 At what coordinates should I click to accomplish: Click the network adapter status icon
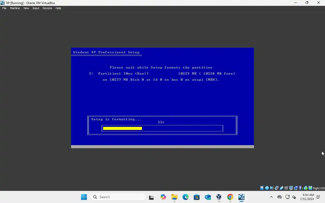tap(277, 188)
